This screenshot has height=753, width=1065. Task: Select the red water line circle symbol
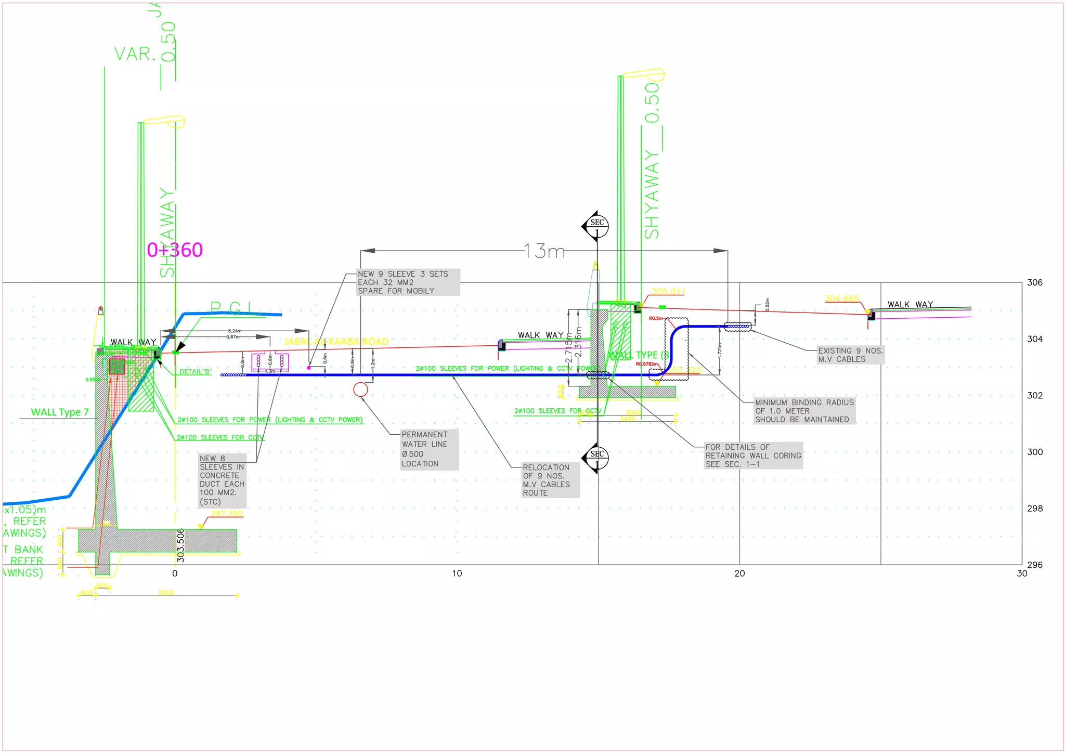point(360,389)
